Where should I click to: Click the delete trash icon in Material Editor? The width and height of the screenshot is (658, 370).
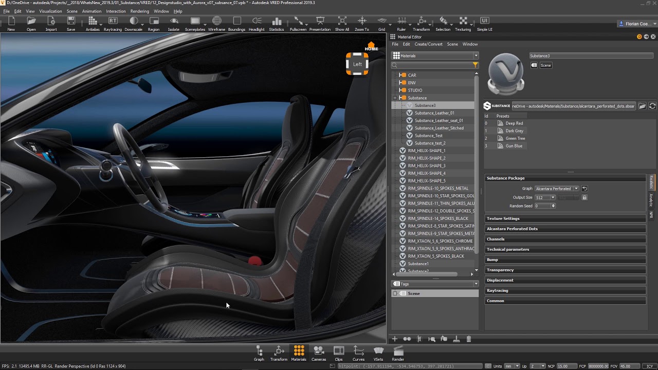pos(469,339)
